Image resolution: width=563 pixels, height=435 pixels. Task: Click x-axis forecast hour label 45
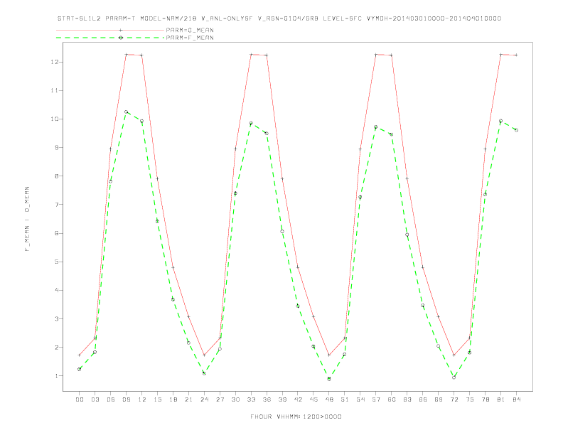(313, 399)
